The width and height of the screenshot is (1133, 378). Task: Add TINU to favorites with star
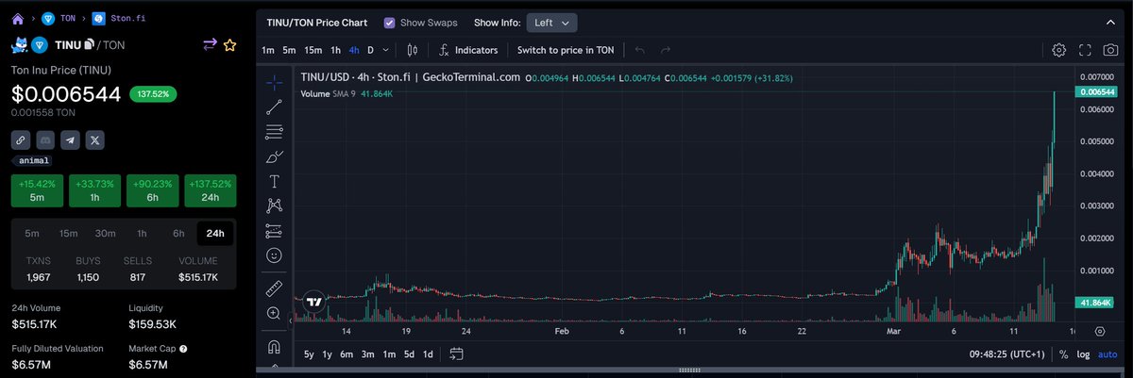click(229, 44)
